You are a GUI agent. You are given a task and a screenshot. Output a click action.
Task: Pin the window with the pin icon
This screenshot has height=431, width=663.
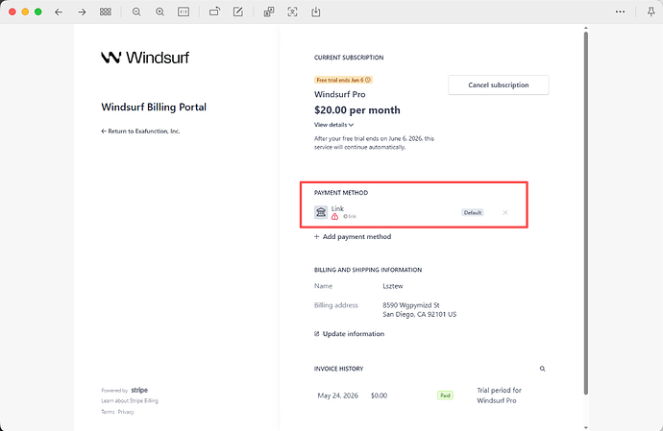(x=651, y=12)
